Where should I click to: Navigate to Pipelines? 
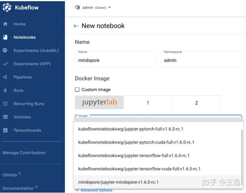click(23, 77)
